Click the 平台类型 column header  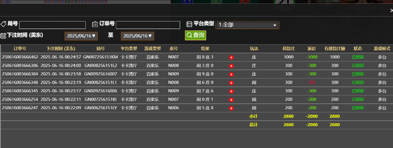pyautogui.click(x=129, y=49)
